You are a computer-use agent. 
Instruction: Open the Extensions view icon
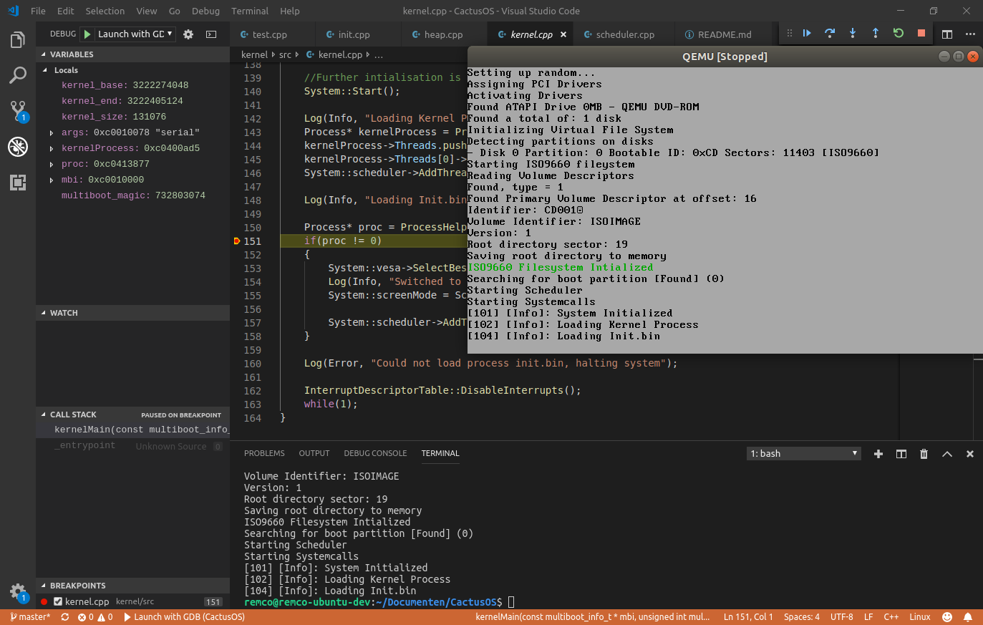18,183
